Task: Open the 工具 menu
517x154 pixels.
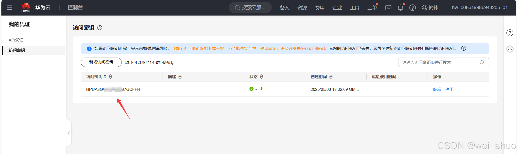Action: [355, 7]
